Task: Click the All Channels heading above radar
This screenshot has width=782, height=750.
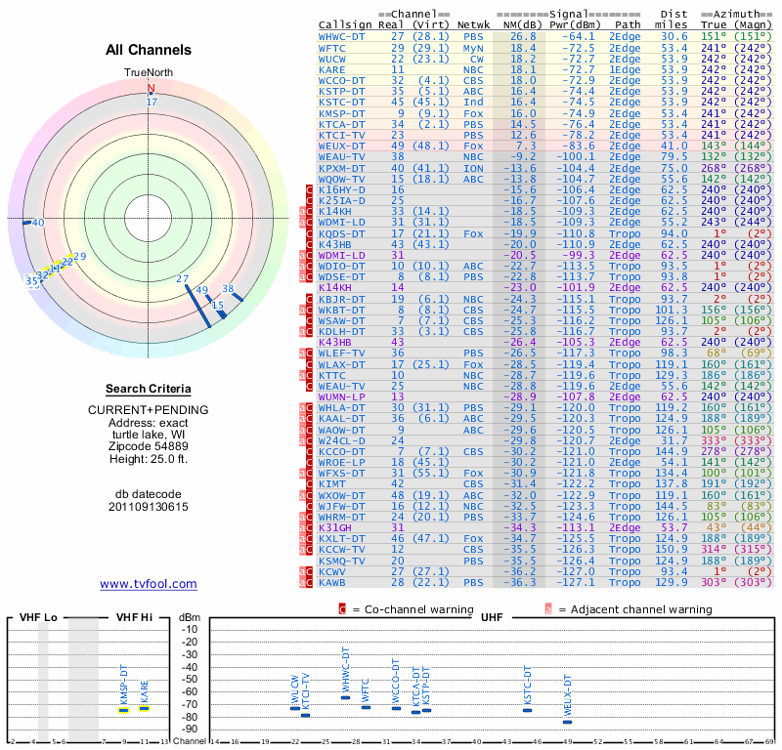Action: 149,50
